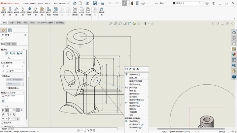Open the FeatureManager tree tab icon
237x133 pixels.
[x=3, y=30]
